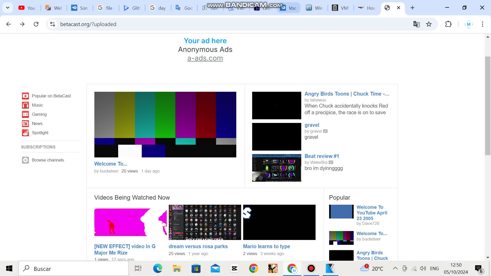Play the color bars featured video thumbnail
The image size is (491, 276).
coord(165,124)
